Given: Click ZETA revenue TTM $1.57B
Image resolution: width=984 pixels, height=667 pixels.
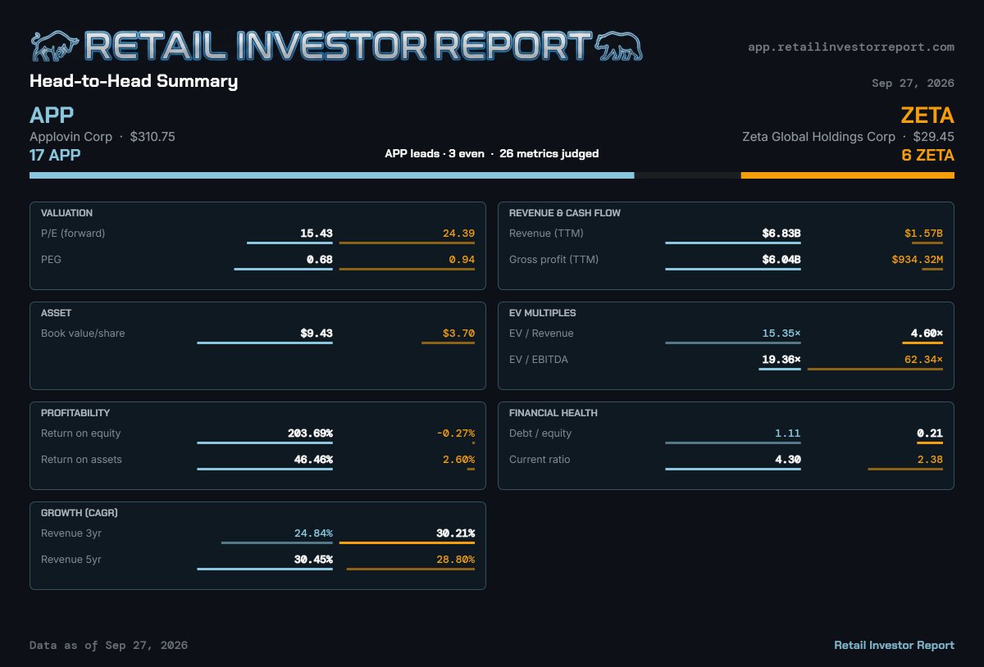Looking at the screenshot, I should pos(923,234).
